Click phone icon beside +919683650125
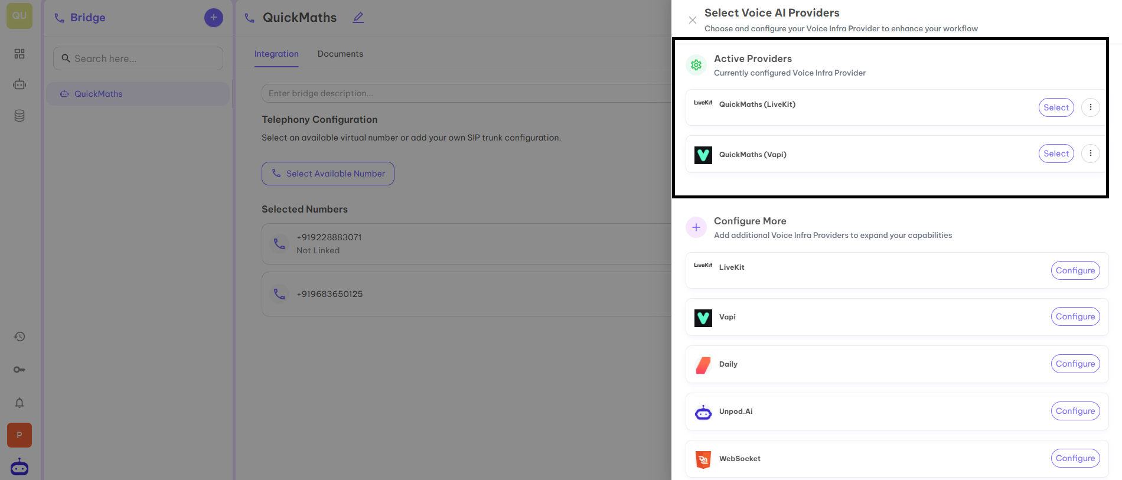This screenshot has width=1122, height=480. 279,293
